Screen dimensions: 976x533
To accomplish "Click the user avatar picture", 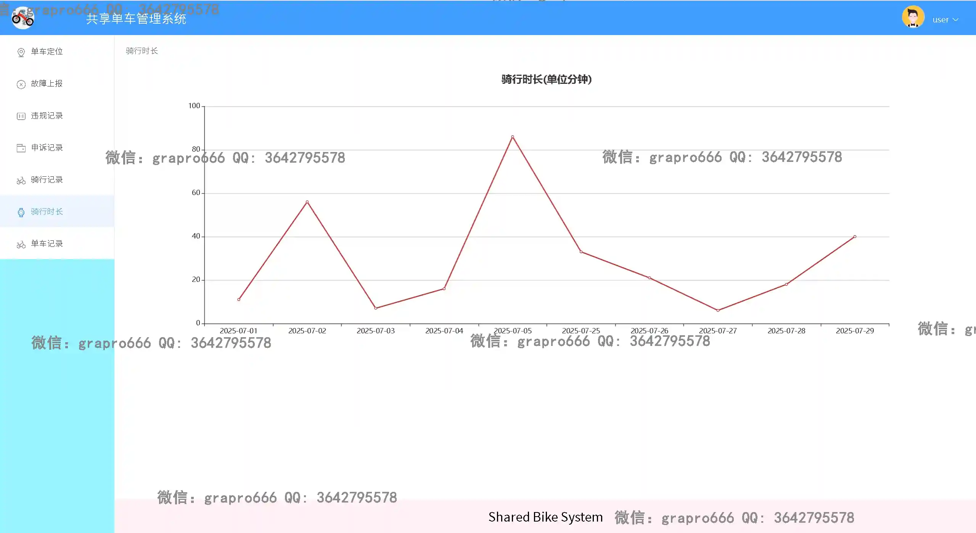I will click(913, 17).
